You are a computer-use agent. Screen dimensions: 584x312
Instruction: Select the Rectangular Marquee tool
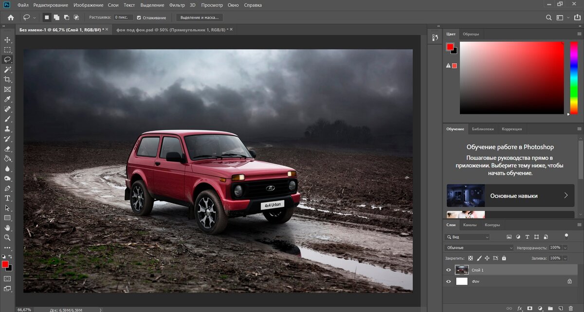[7, 50]
